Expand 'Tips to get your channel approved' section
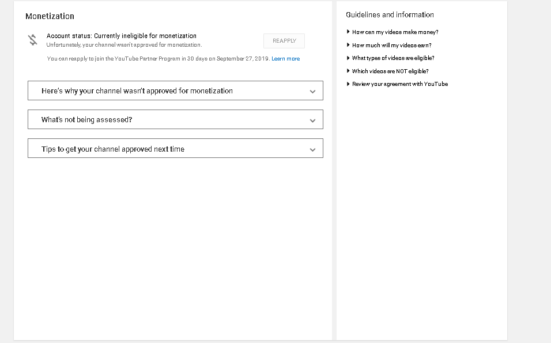This screenshot has height=343, width=551. coord(175,148)
